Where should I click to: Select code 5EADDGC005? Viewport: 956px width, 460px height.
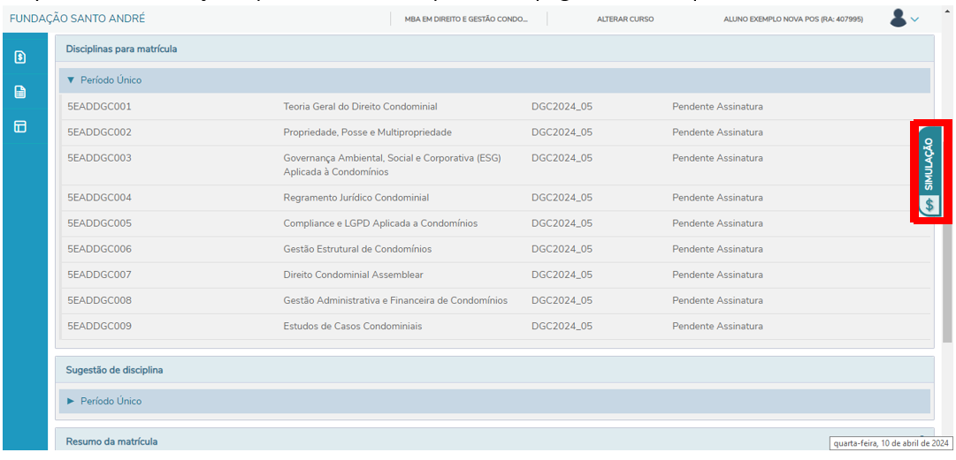pyautogui.click(x=99, y=223)
